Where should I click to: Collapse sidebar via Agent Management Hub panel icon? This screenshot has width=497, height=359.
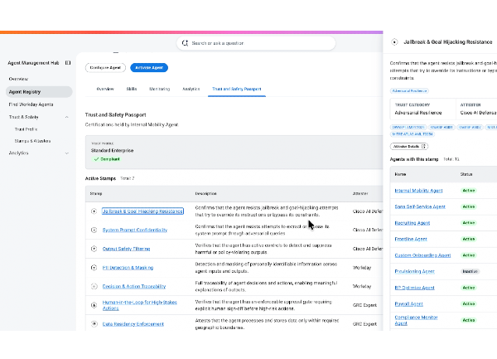pyautogui.click(x=68, y=63)
